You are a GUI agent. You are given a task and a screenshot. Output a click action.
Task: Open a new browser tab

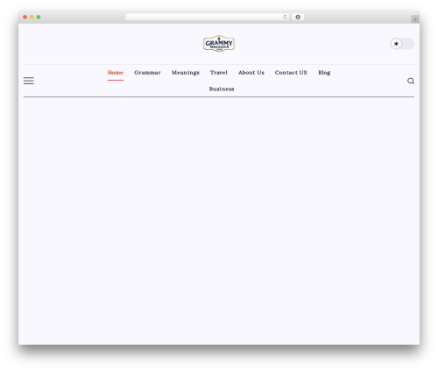[x=415, y=19]
